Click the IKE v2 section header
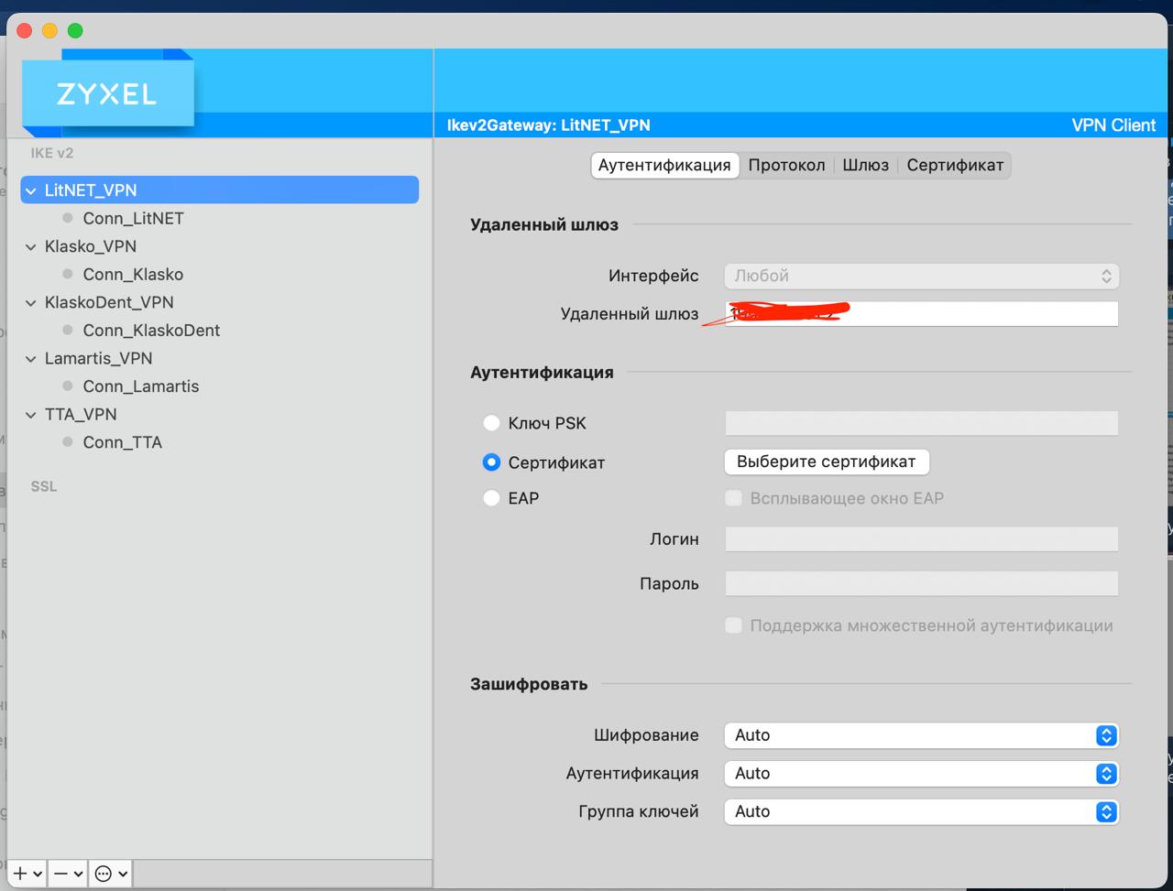The image size is (1173, 891). [52, 153]
